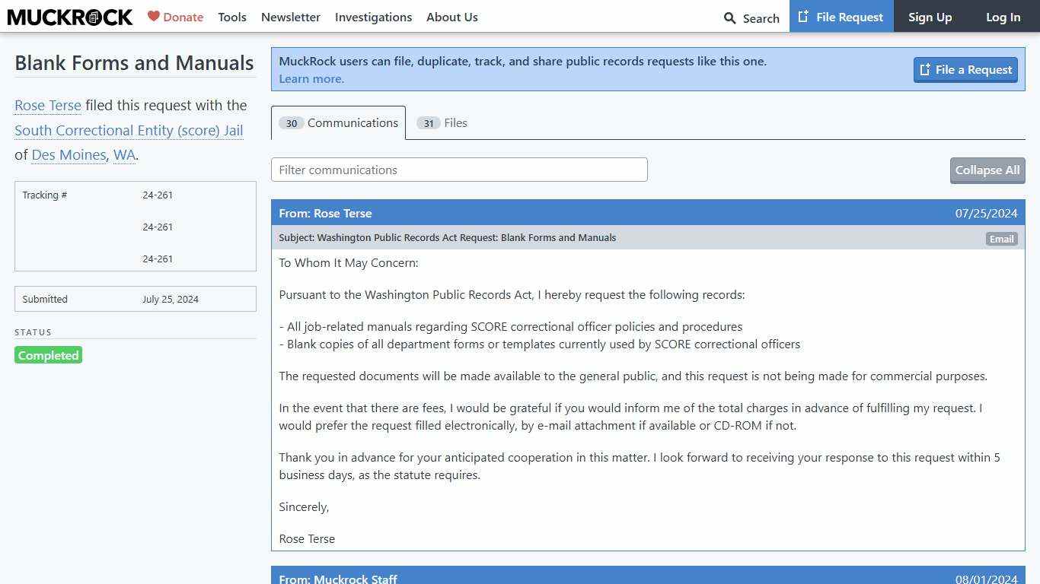Click the File Request navbar button
The image size is (1040, 584).
pyautogui.click(x=841, y=17)
